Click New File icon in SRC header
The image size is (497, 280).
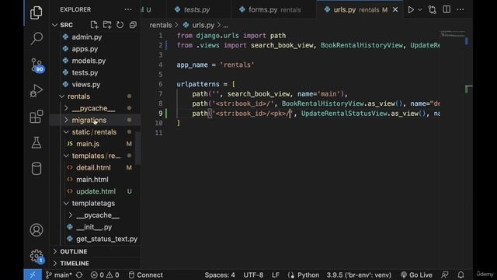(x=94, y=25)
